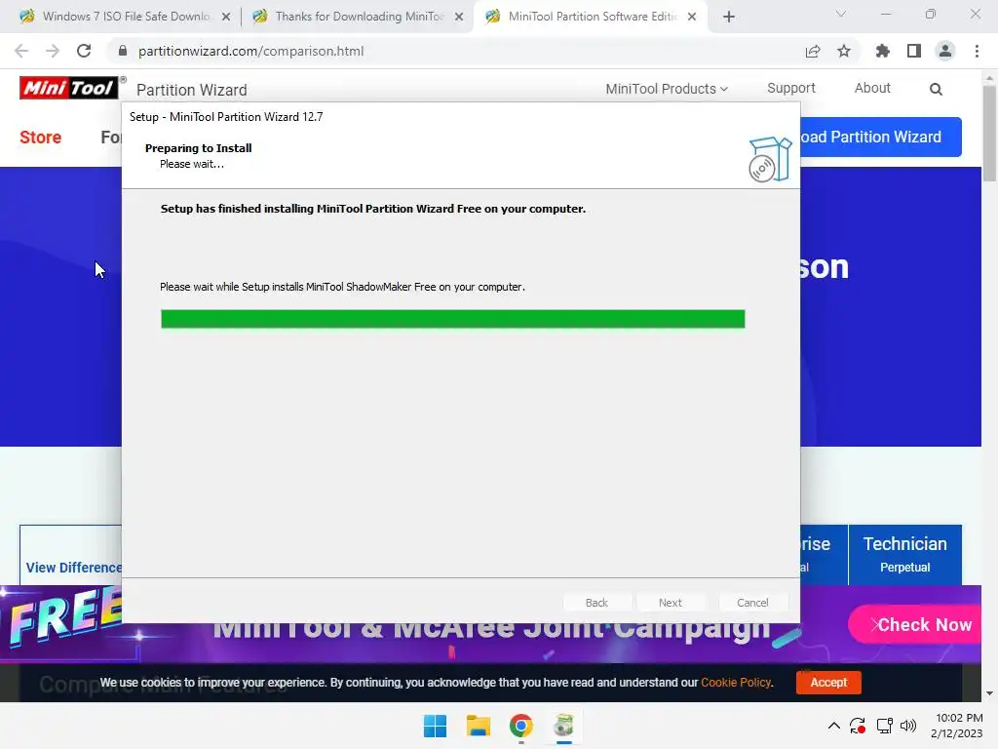The image size is (998, 749).
Task: Toggle the browser side panel icon
Action: [914, 51]
